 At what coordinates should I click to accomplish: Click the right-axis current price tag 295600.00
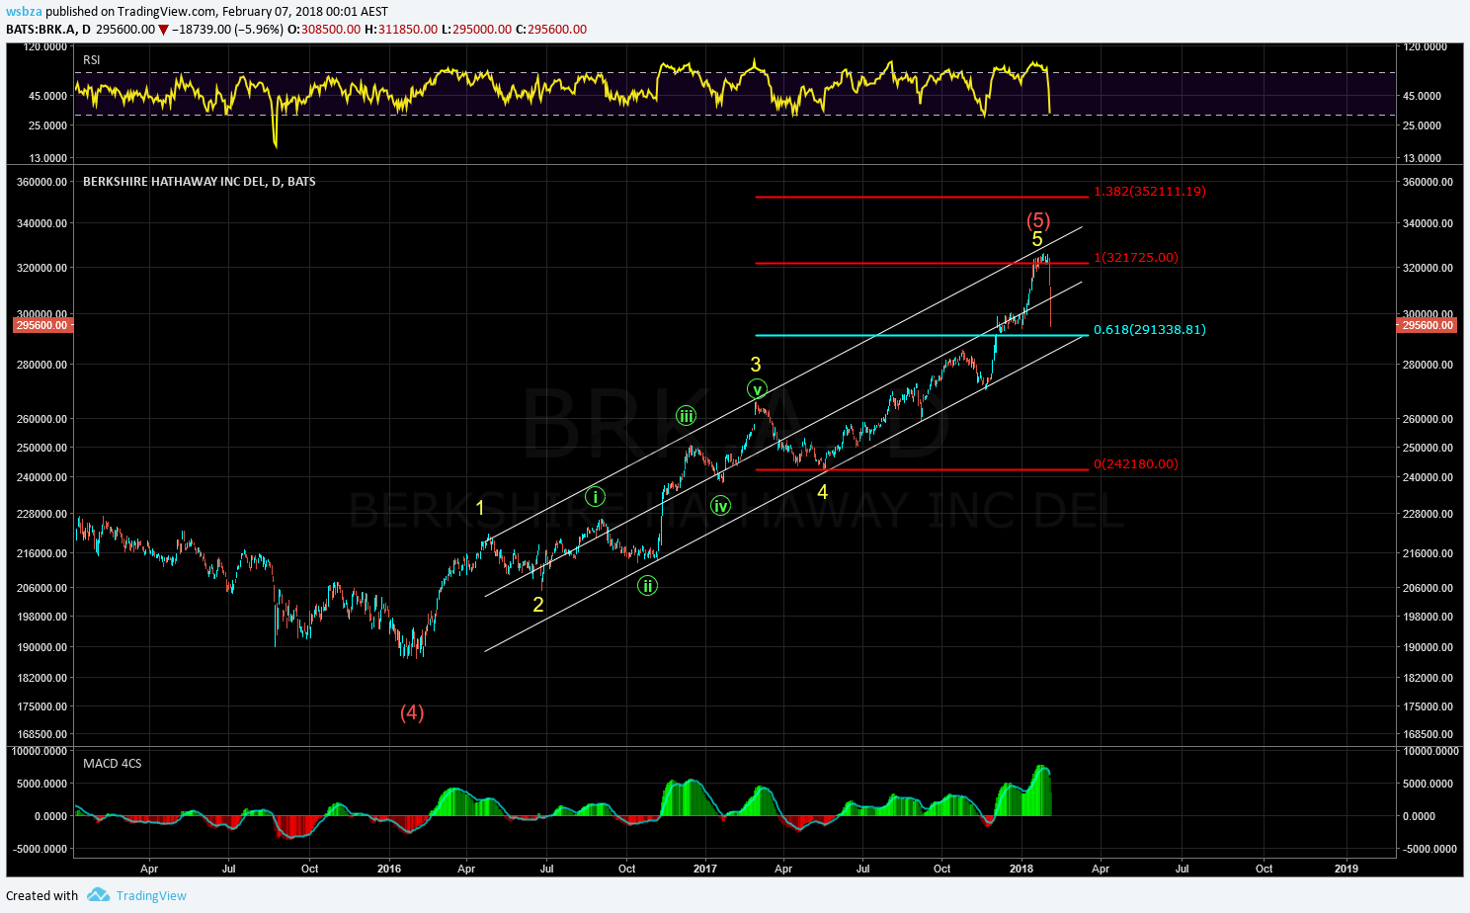point(1428,325)
